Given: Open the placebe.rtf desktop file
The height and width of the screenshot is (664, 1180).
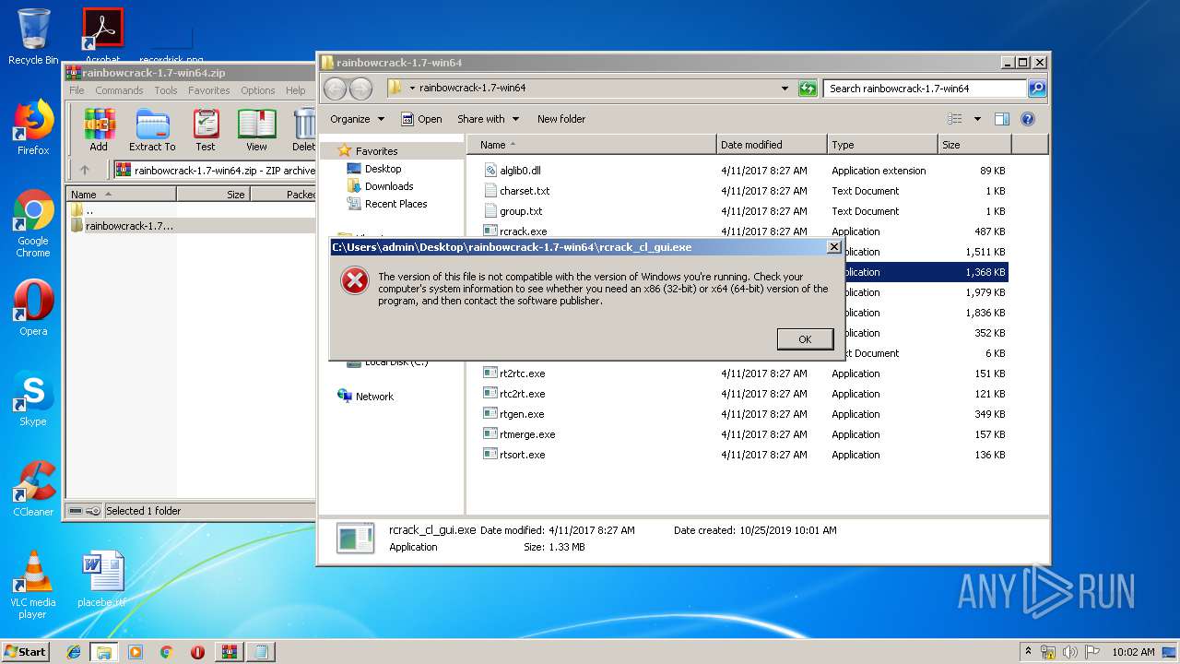Looking at the screenshot, I should pos(101,580).
